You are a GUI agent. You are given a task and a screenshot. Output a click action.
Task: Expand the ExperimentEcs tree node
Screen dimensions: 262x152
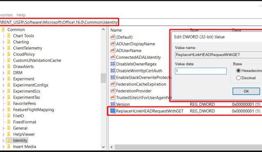pyautogui.click(x=3, y=91)
